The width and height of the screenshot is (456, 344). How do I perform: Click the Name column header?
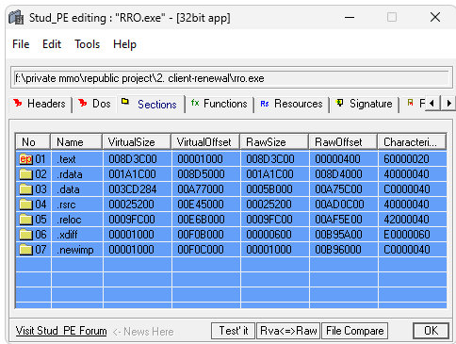tap(76, 142)
